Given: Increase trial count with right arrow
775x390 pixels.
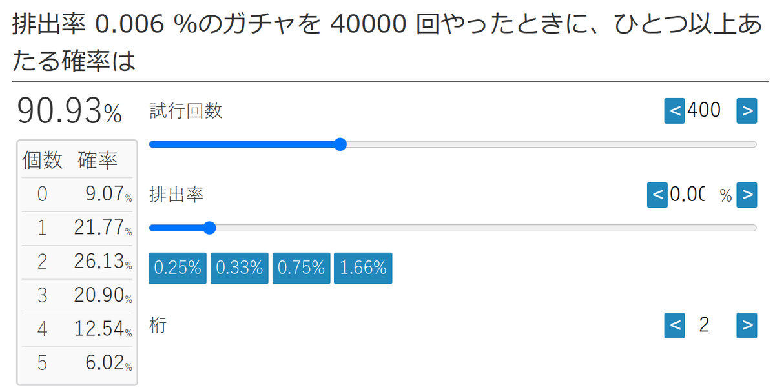Looking at the screenshot, I should [x=747, y=111].
